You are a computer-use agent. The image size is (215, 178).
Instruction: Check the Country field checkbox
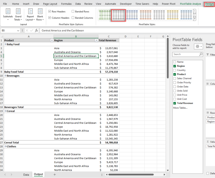(174, 70)
